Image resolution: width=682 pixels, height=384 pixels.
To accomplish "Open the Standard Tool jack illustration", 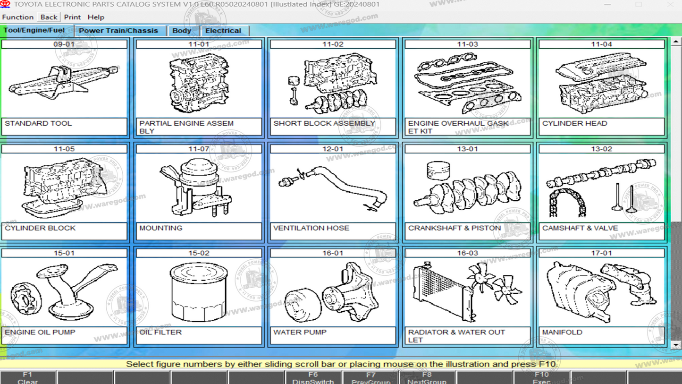I will [x=64, y=84].
